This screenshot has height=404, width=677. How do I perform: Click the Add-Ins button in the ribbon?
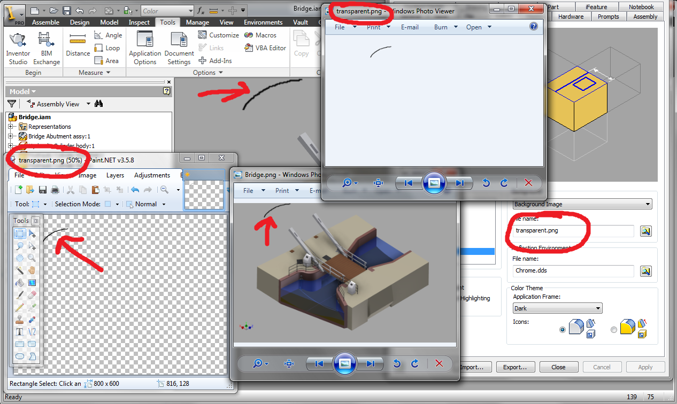point(215,61)
